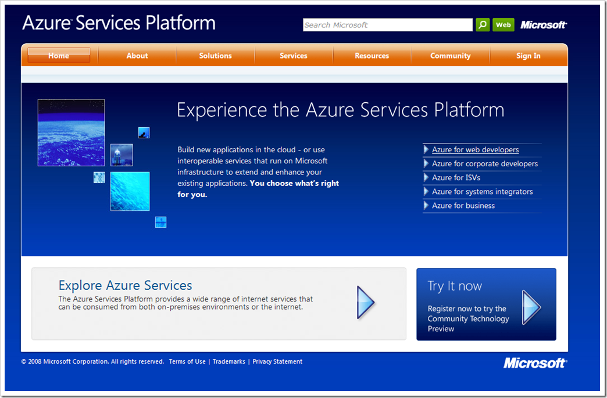Screen dimensions: 607x398
Task: Go to the Services navigation tab
Action: coord(294,56)
